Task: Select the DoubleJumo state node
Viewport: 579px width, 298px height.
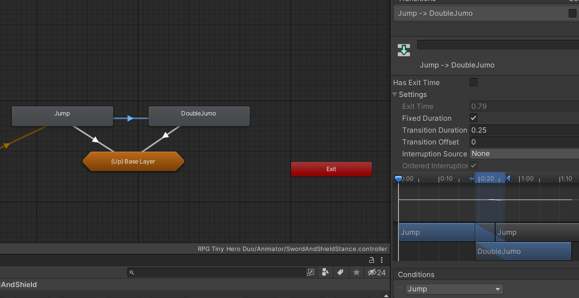Action: point(199,116)
